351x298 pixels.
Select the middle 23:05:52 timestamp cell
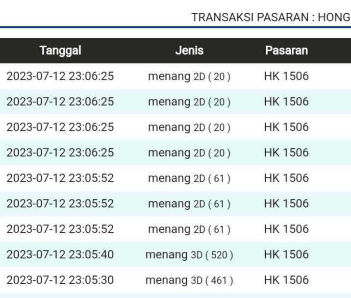click(60, 203)
